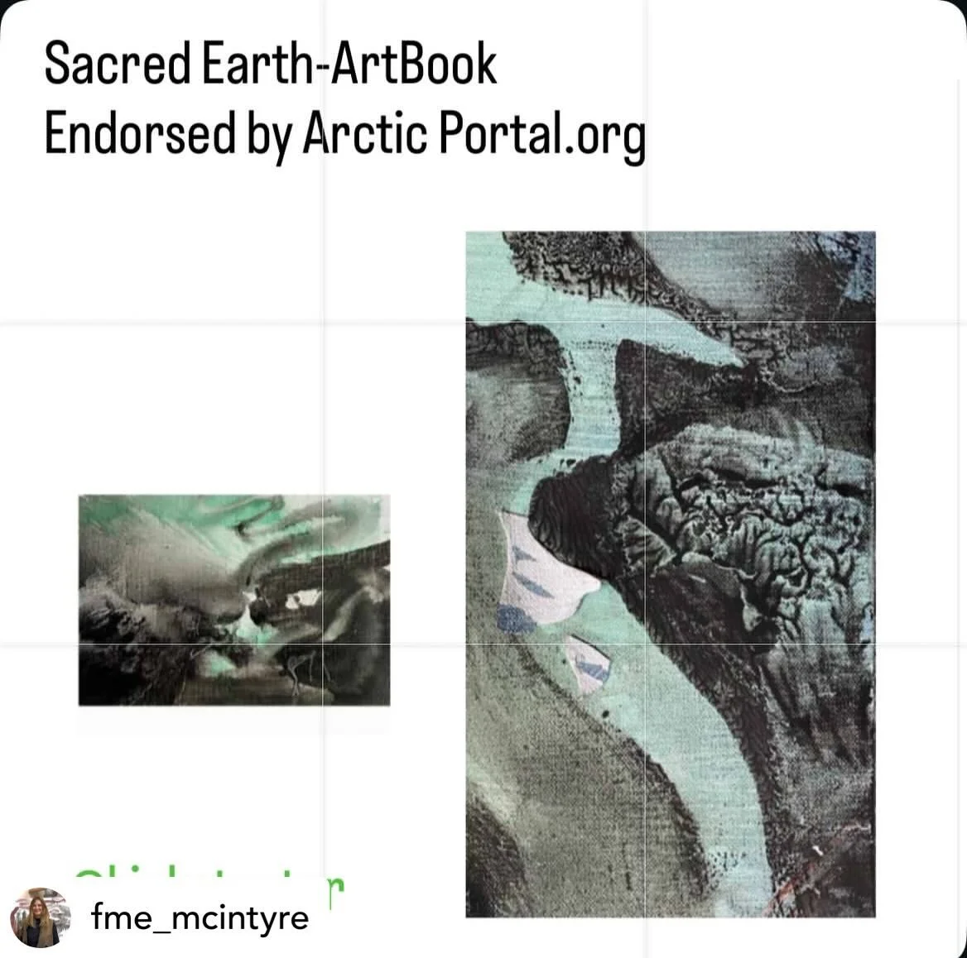Click the smaller white fragment in large painting
The height and width of the screenshot is (958, 967).
tap(586, 665)
